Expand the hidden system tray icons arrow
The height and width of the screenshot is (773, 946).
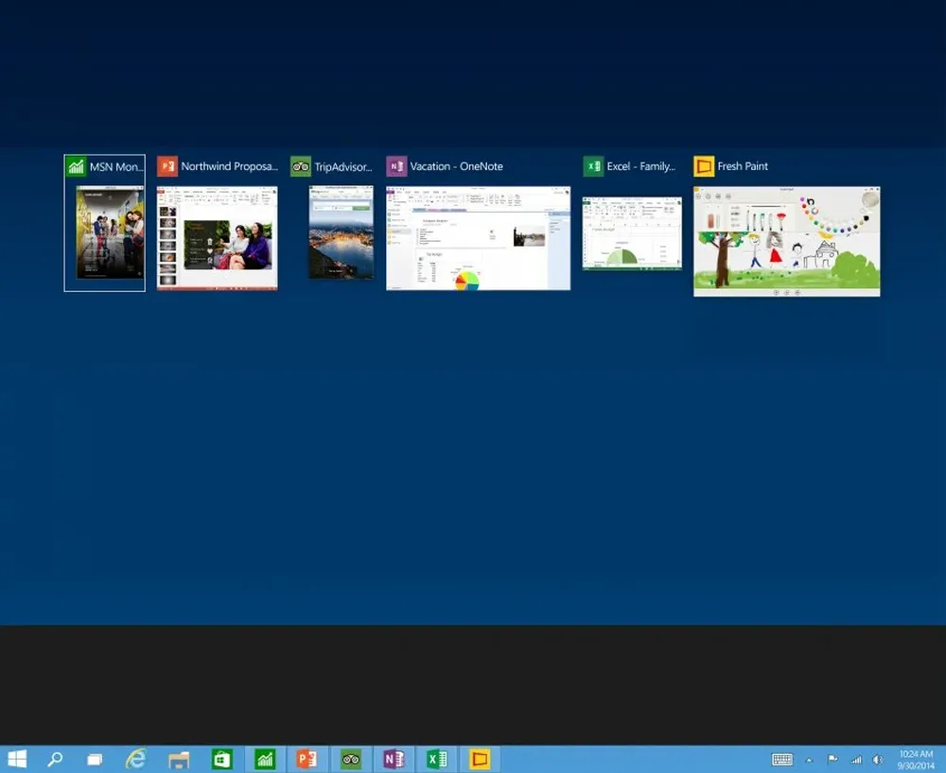click(809, 759)
